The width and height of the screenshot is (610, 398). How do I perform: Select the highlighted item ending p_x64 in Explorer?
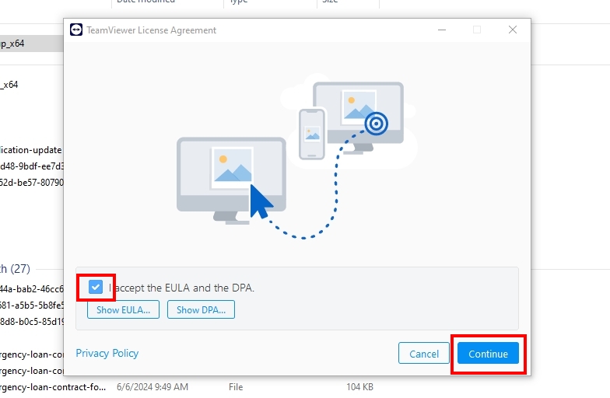pos(31,44)
